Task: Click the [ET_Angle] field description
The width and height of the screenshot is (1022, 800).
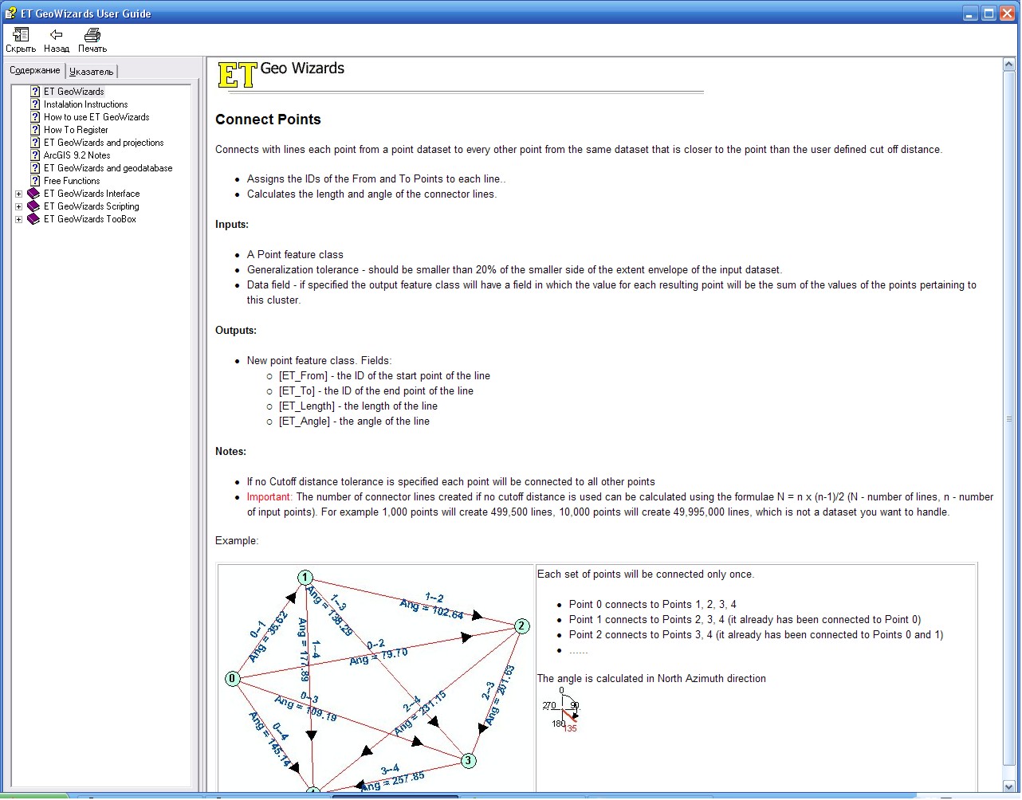Action: (354, 422)
